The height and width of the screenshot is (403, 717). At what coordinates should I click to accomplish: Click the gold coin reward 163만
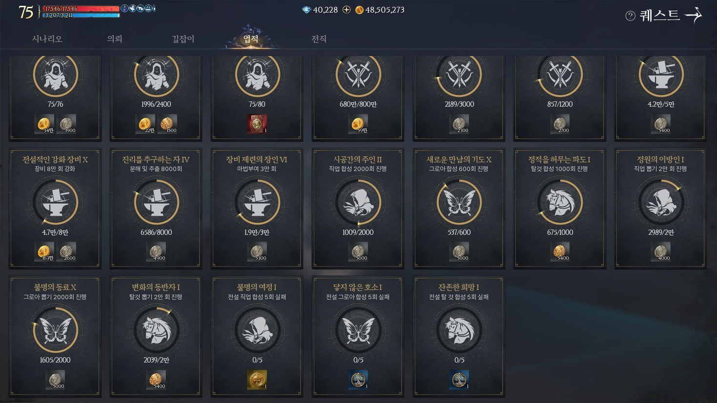(x=44, y=251)
